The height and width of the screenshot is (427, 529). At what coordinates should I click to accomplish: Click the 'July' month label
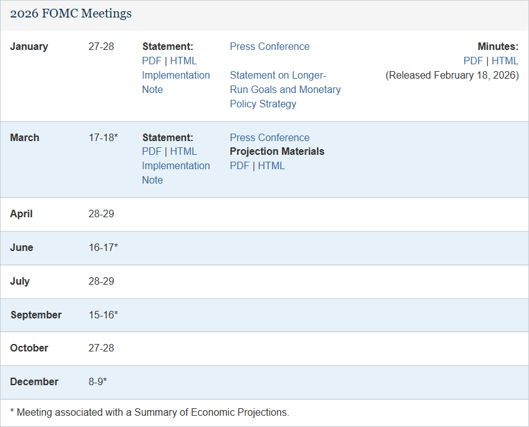pos(20,281)
